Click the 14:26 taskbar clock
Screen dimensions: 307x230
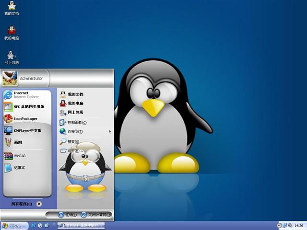[299, 226]
